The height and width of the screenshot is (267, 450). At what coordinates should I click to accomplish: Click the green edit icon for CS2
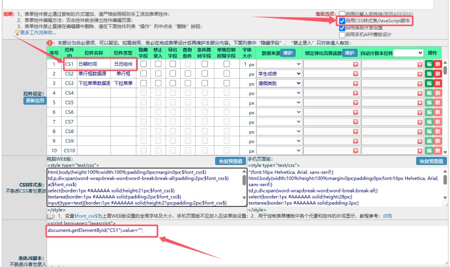coord(429,74)
